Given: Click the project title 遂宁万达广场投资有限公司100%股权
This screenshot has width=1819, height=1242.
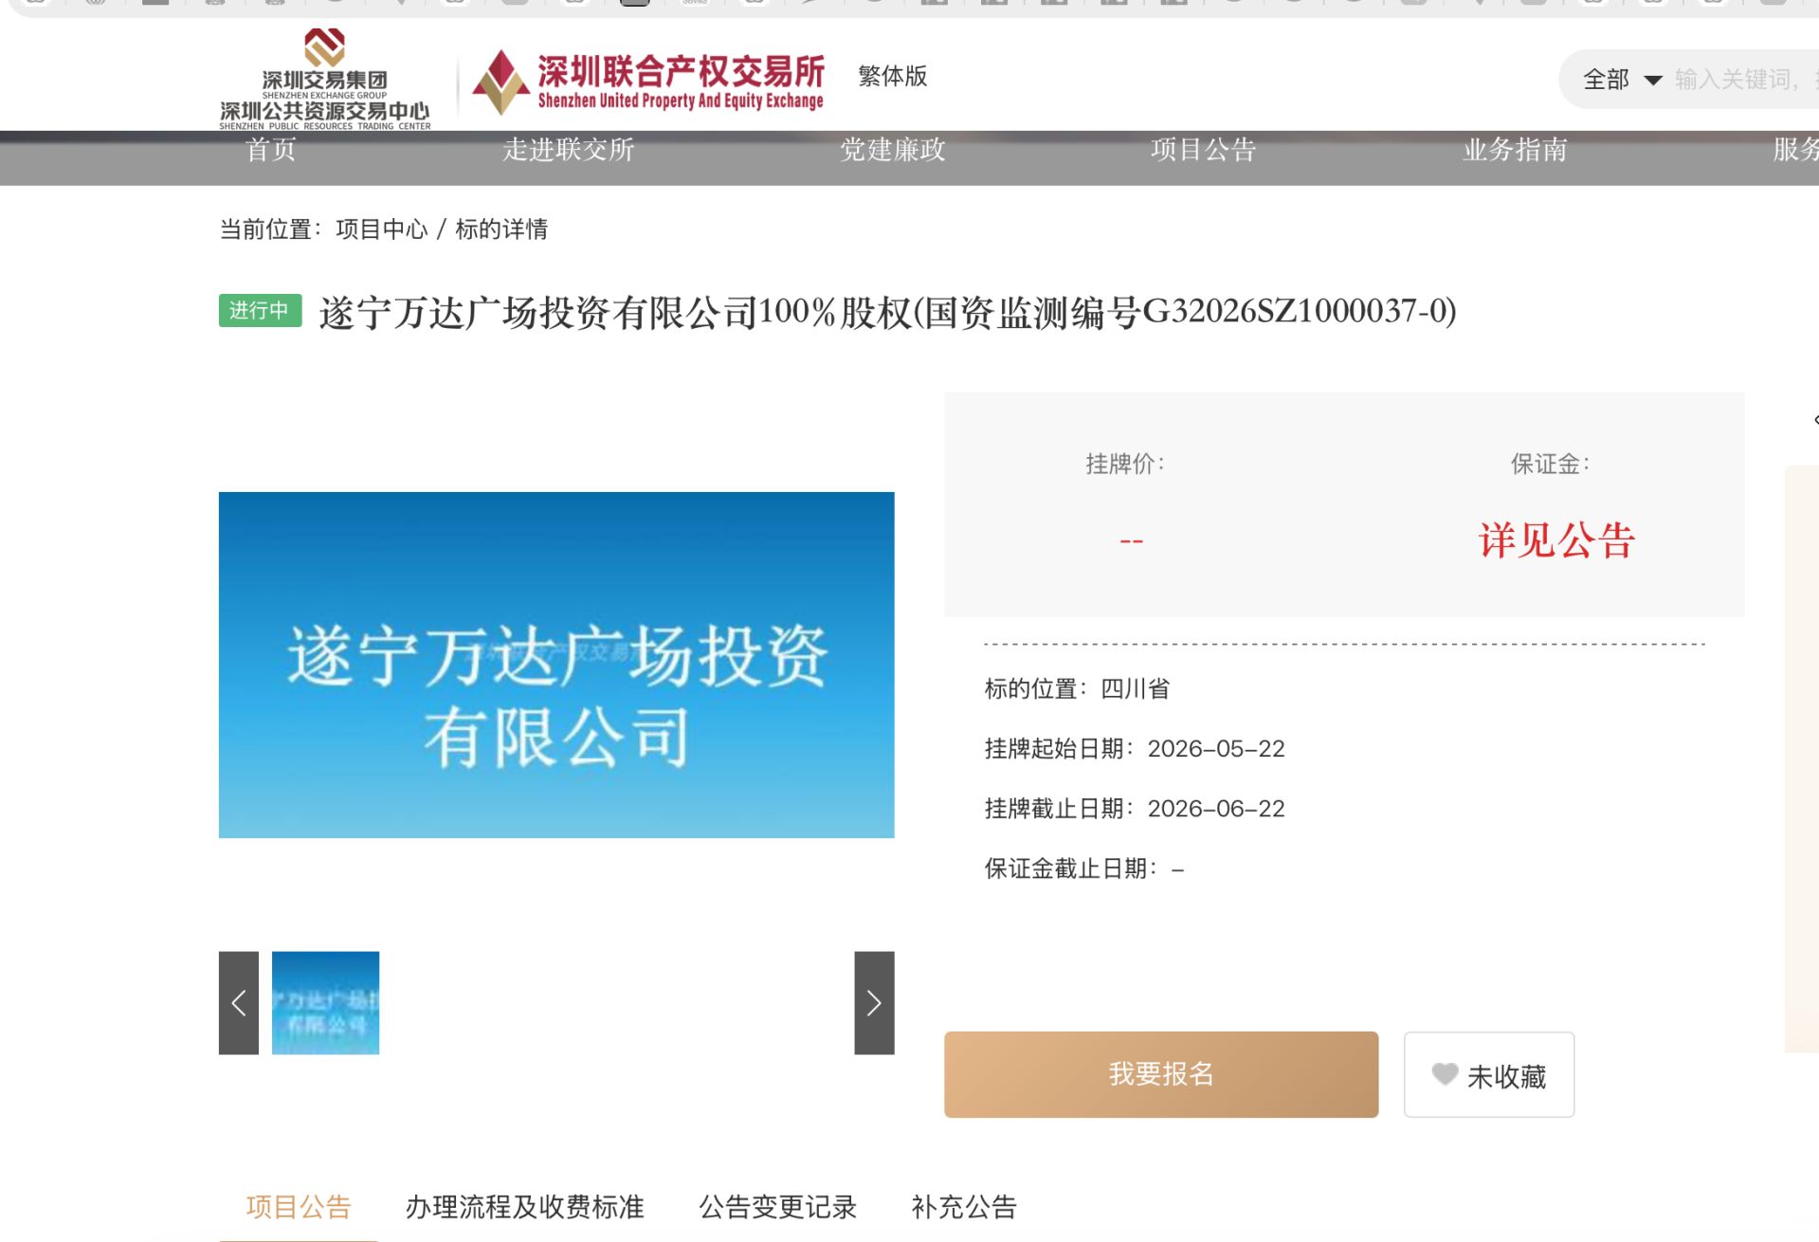Looking at the screenshot, I should pos(888,312).
